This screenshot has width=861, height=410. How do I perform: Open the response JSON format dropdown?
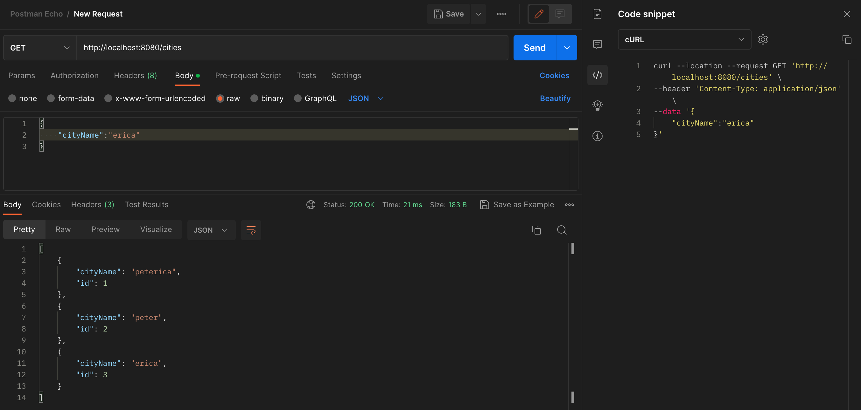pyautogui.click(x=211, y=230)
